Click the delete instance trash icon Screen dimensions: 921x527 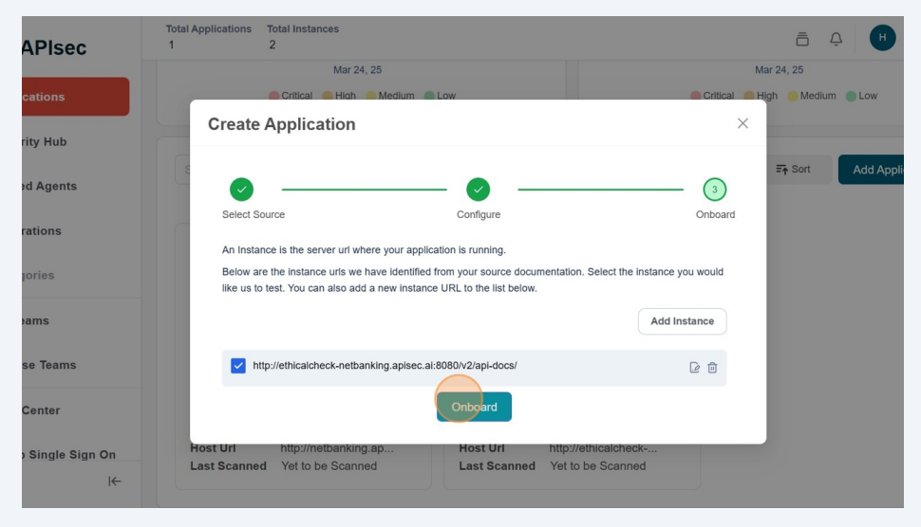pos(712,368)
